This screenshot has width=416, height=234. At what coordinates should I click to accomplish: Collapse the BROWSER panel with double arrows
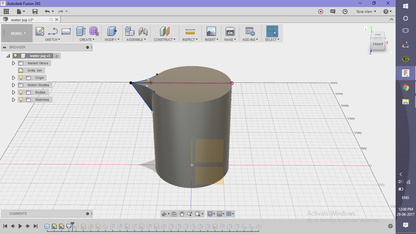point(5,47)
